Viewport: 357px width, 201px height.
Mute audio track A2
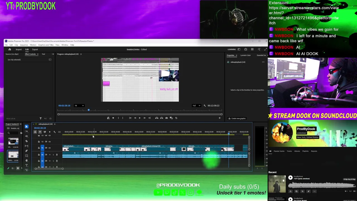click(x=50, y=161)
